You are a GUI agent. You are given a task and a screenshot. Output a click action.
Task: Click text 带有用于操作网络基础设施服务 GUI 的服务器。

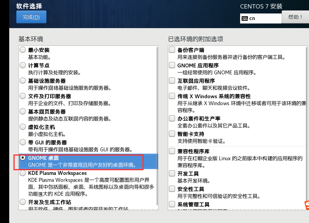80,149
